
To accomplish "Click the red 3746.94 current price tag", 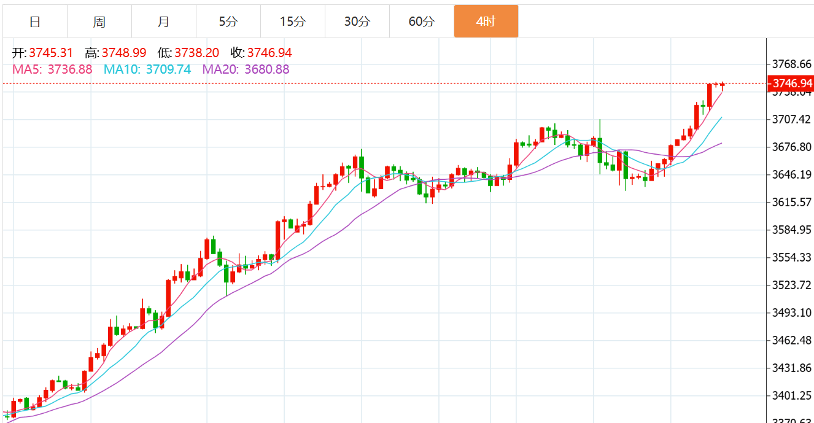I will pyautogui.click(x=792, y=83).
